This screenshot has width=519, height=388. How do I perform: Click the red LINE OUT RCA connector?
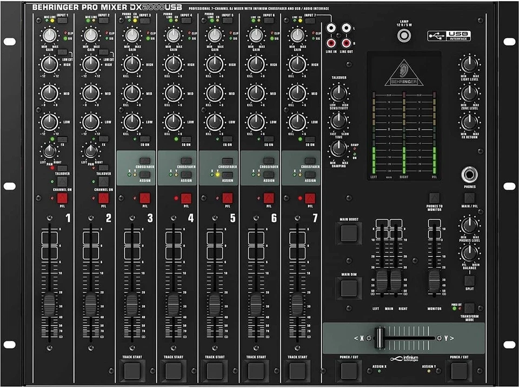[346, 43]
